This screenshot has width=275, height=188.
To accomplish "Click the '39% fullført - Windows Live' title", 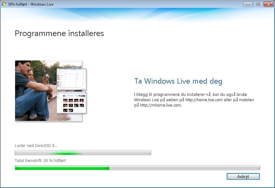I will click(x=30, y=4).
